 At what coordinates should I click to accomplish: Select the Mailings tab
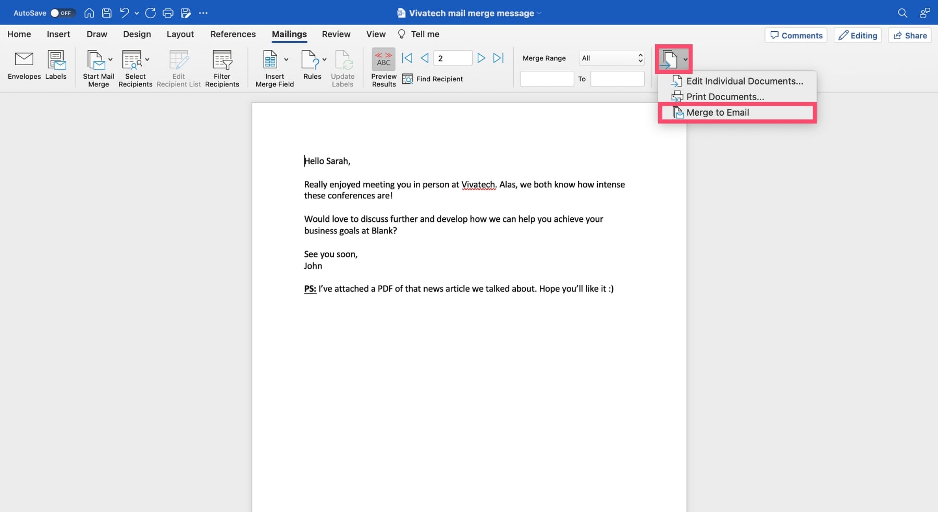(x=289, y=34)
